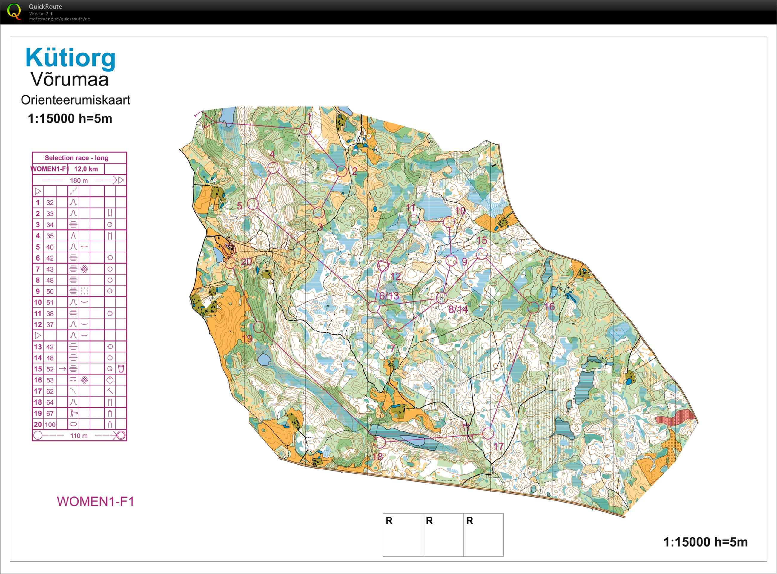The height and width of the screenshot is (574, 777).
Task: Click the Kütiorg map title
Action: point(70,58)
